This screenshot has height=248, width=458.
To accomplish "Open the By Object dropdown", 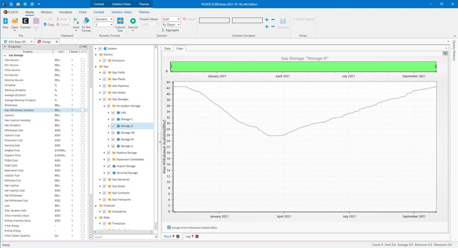I will (178, 25).
